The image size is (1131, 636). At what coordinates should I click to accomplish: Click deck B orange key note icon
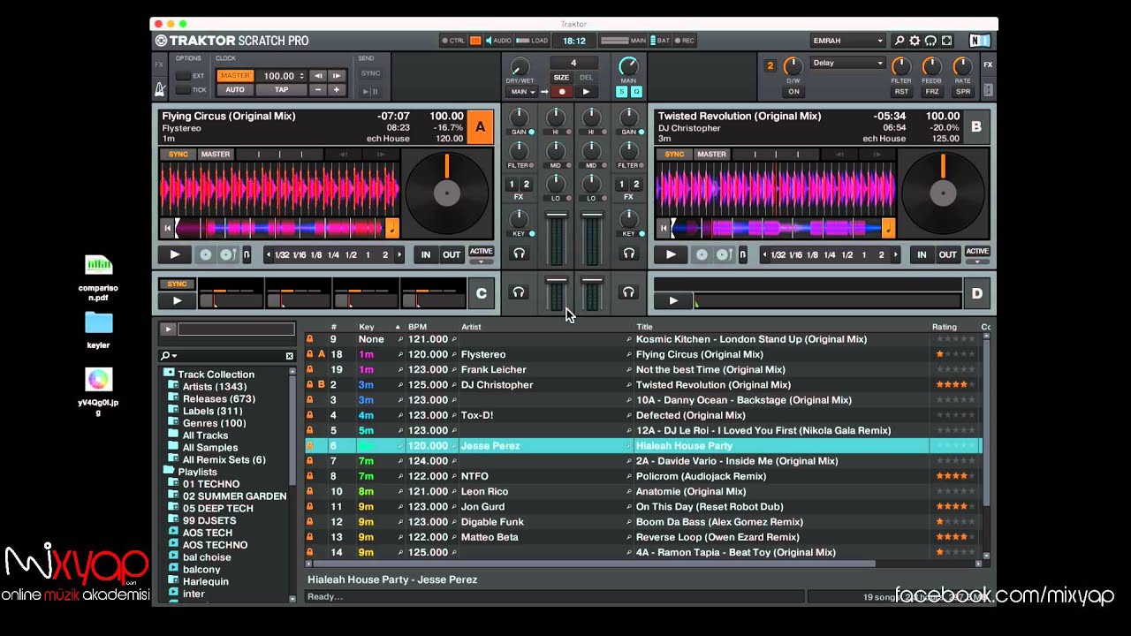pos(888,228)
